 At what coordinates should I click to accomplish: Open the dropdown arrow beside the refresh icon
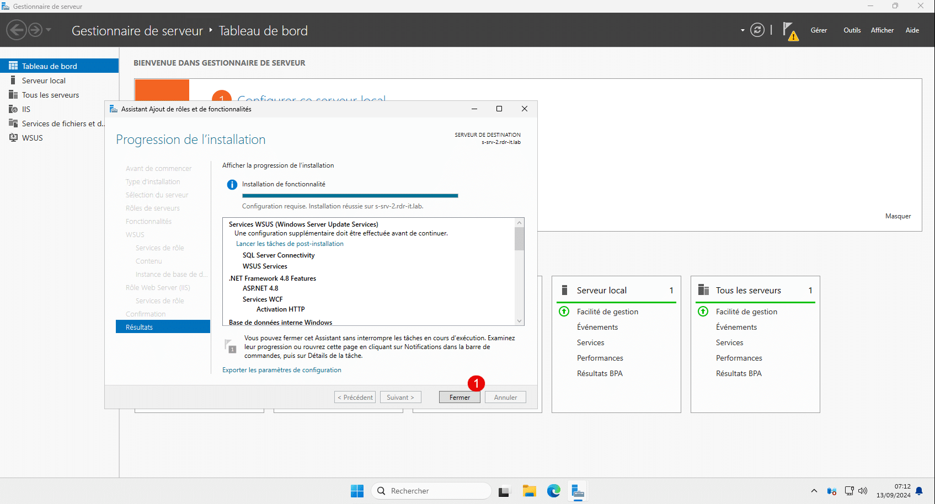[742, 30]
